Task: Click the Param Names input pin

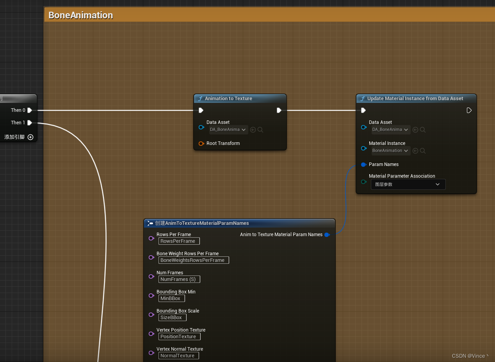Action: (x=364, y=164)
